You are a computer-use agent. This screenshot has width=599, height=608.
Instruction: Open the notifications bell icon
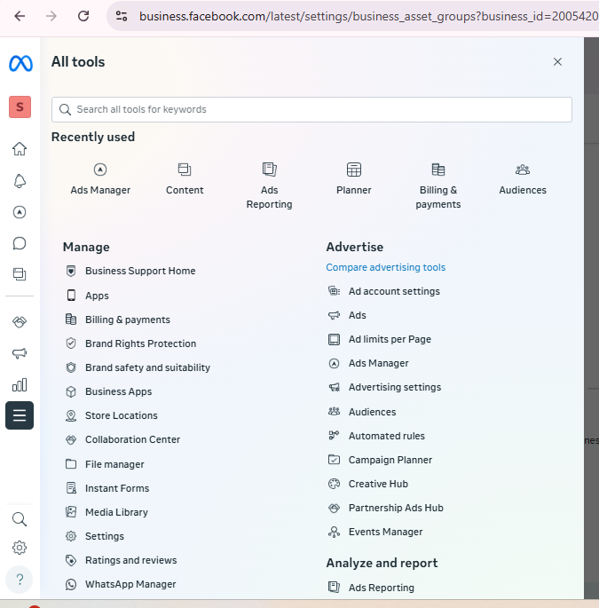click(20, 181)
